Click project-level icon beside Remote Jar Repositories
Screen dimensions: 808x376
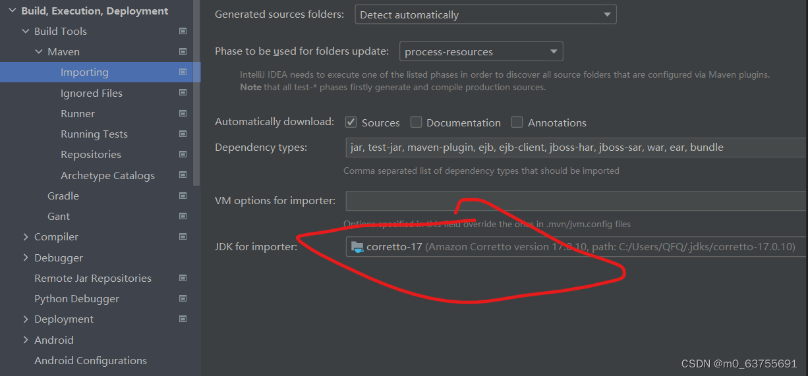[183, 278]
